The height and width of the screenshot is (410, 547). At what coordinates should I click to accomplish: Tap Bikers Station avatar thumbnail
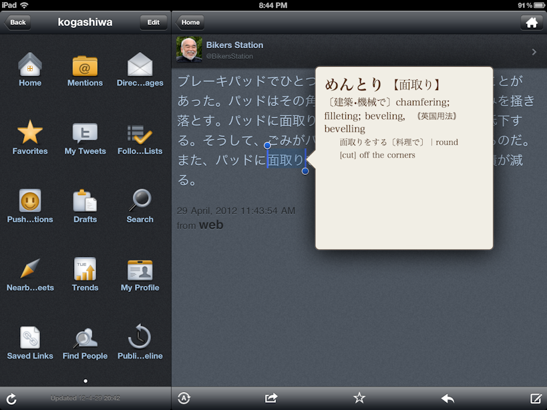coord(189,50)
